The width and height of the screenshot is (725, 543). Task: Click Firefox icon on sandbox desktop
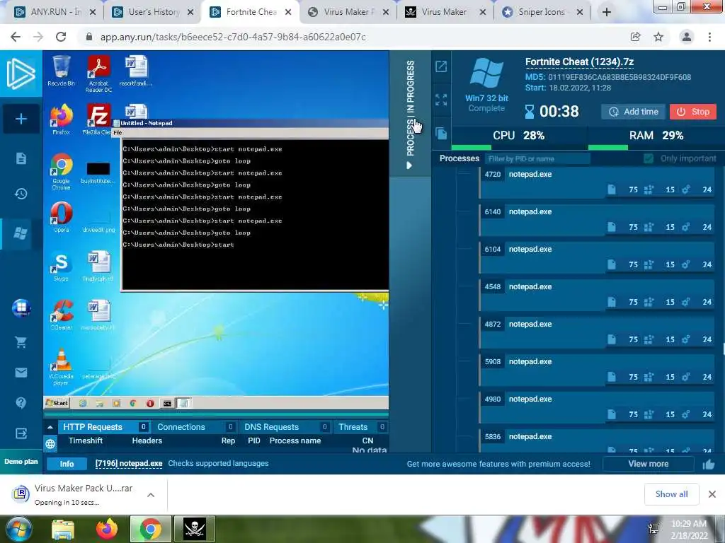[x=61, y=119]
